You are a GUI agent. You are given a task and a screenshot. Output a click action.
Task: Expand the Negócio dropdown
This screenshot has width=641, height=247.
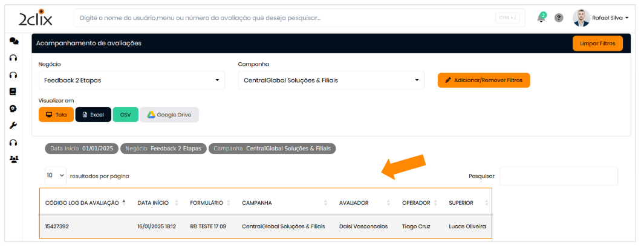[131, 80]
